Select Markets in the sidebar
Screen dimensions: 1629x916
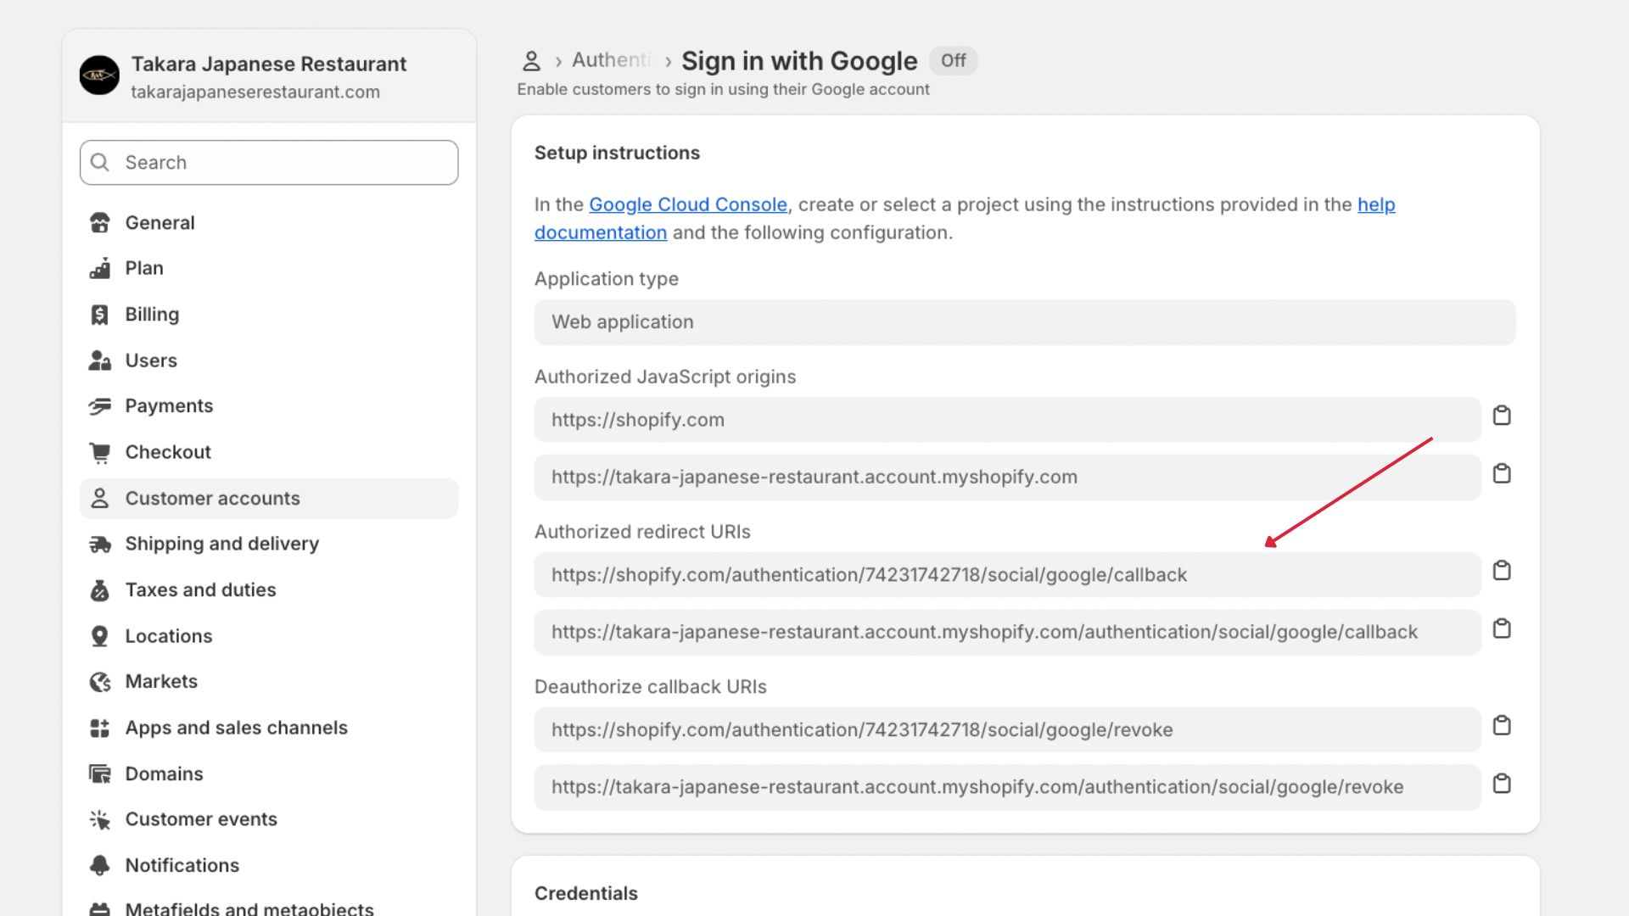coord(269,682)
